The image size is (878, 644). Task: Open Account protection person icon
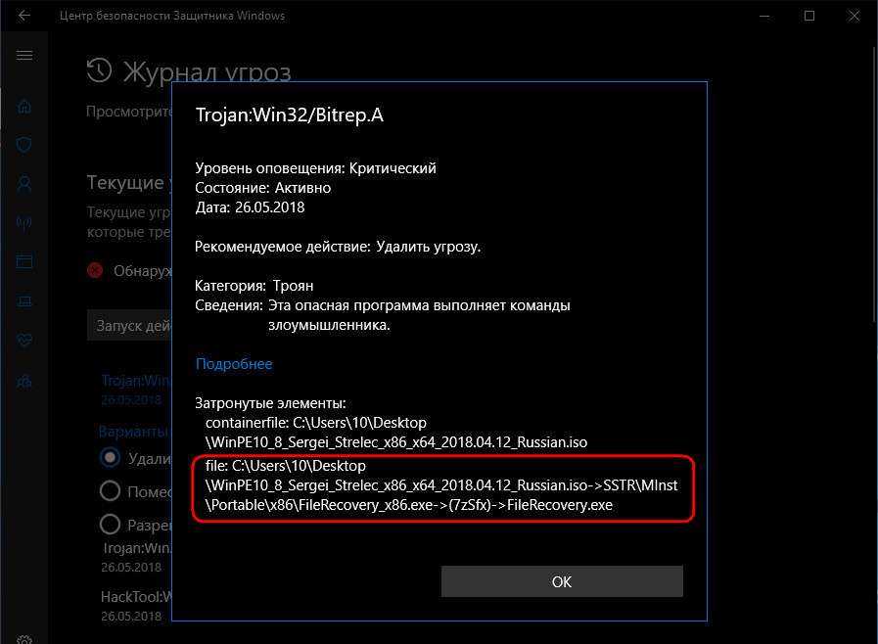(x=24, y=183)
